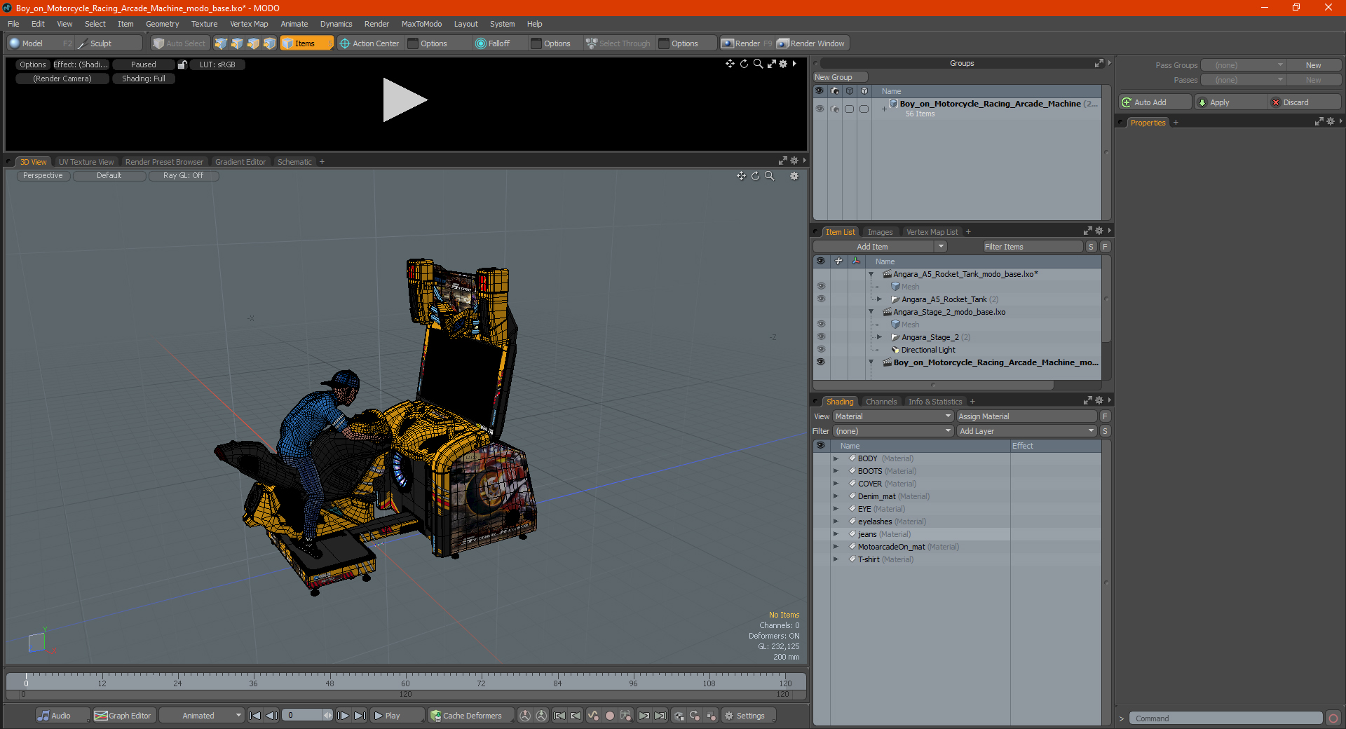Toggle visibility of Directional Light
The image size is (1346, 729).
pos(820,350)
